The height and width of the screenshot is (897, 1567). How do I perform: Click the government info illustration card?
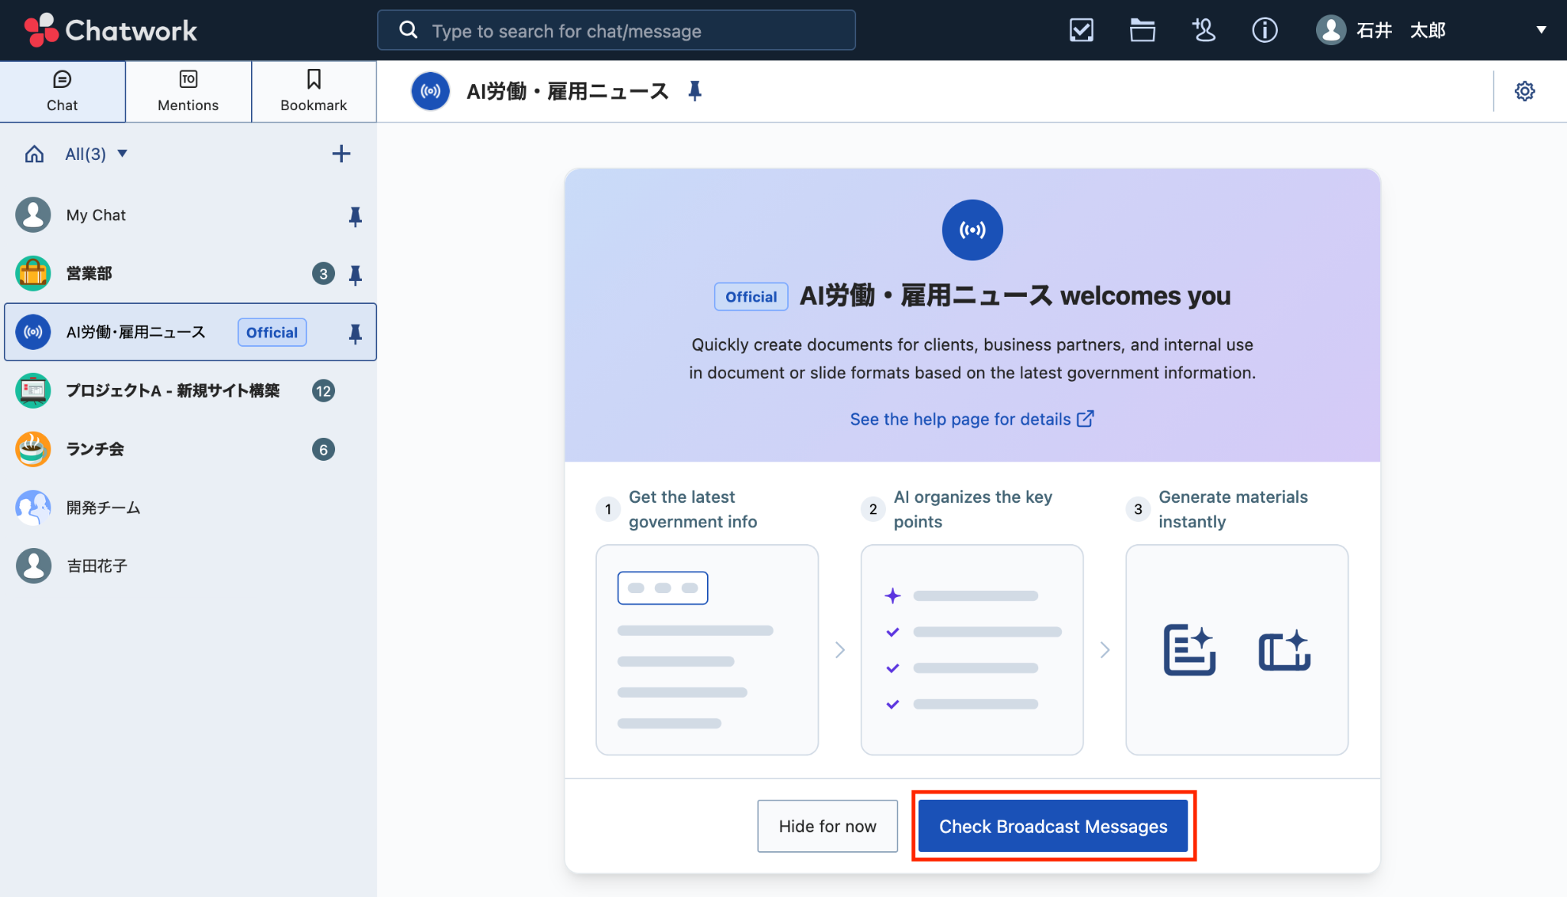point(707,650)
